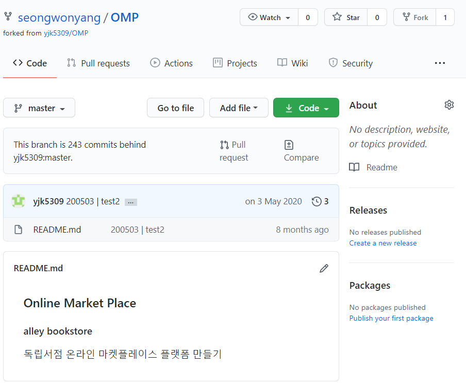Fork this repository with the Fork button
The height and width of the screenshot is (385, 466).
(415, 17)
